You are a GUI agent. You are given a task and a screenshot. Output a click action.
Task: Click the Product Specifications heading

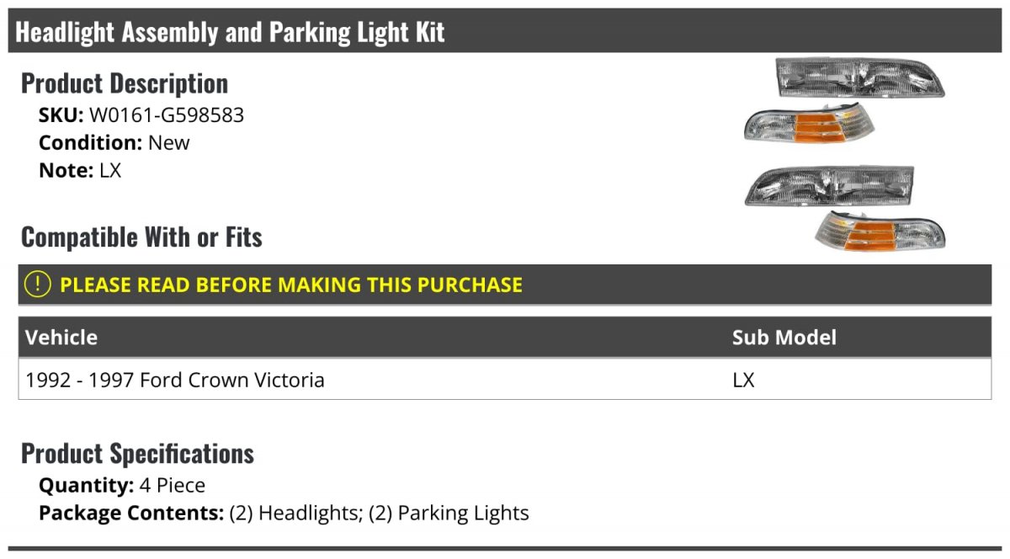point(137,454)
